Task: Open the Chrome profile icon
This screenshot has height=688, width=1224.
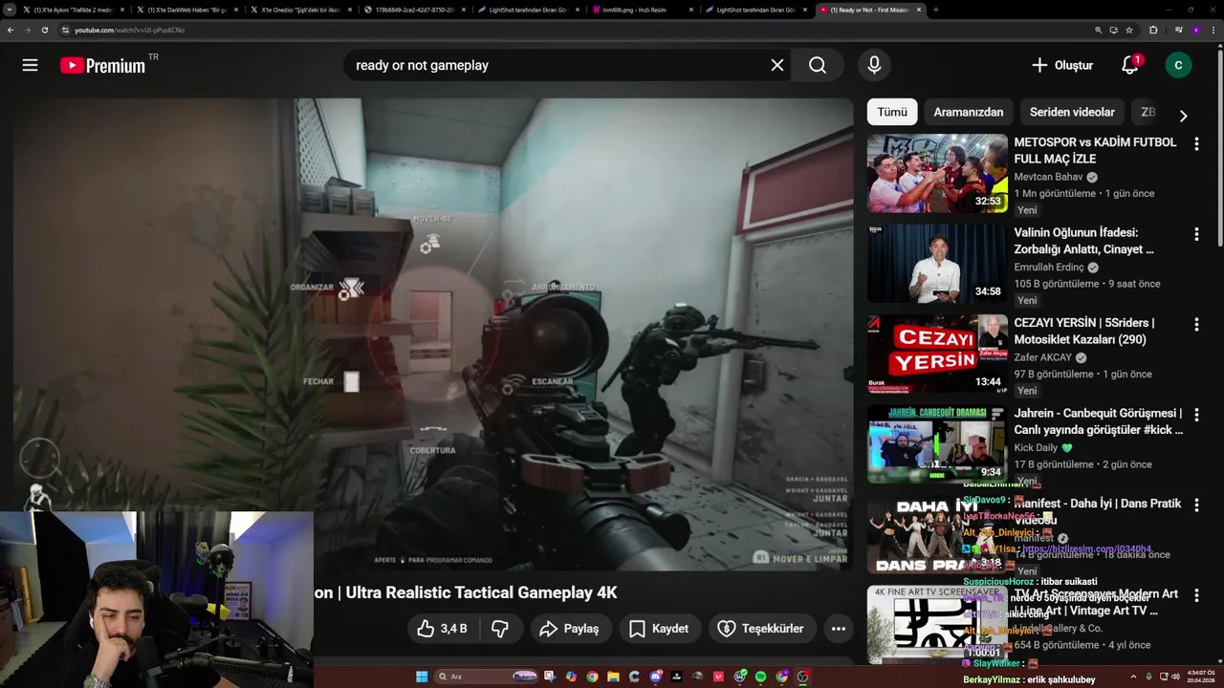Action: tap(1195, 30)
